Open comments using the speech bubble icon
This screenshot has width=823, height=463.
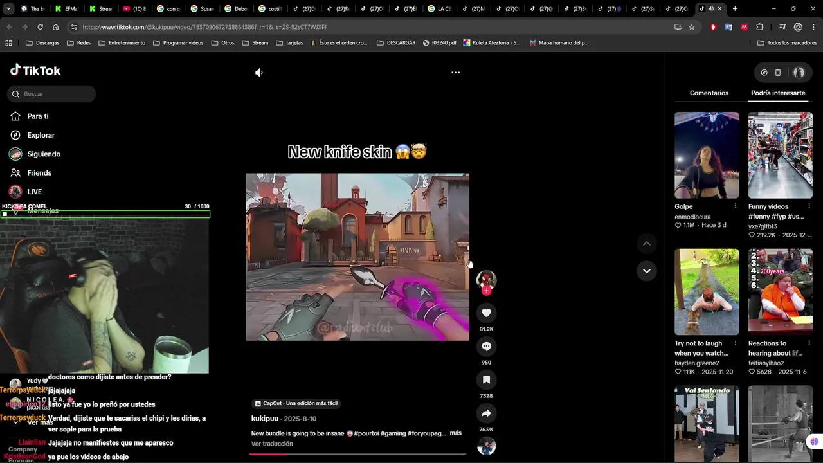[486, 346]
